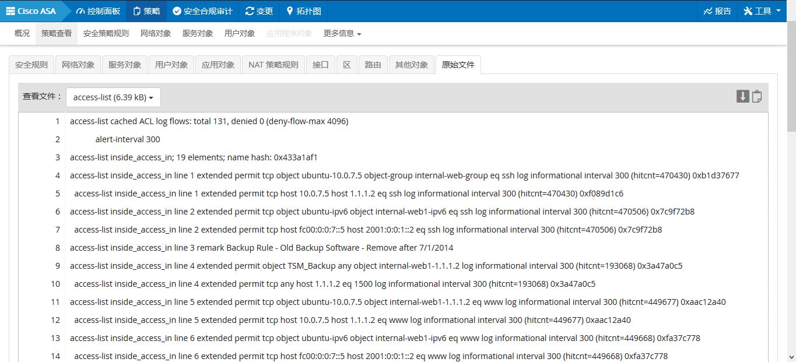
Task: Open the 控制面板 dashboard nav item
Action: click(x=98, y=11)
